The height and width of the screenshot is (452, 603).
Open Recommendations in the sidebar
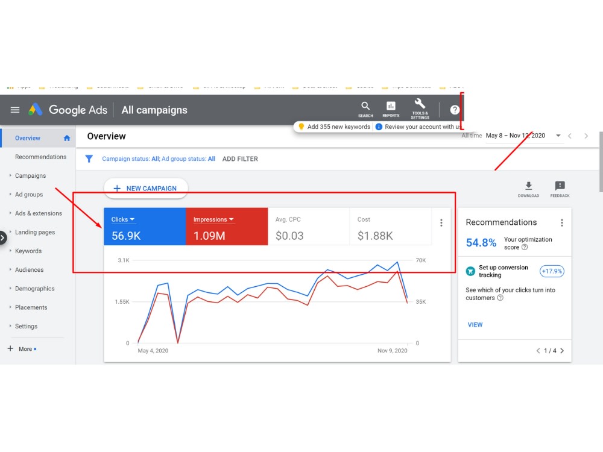coord(41,157)
